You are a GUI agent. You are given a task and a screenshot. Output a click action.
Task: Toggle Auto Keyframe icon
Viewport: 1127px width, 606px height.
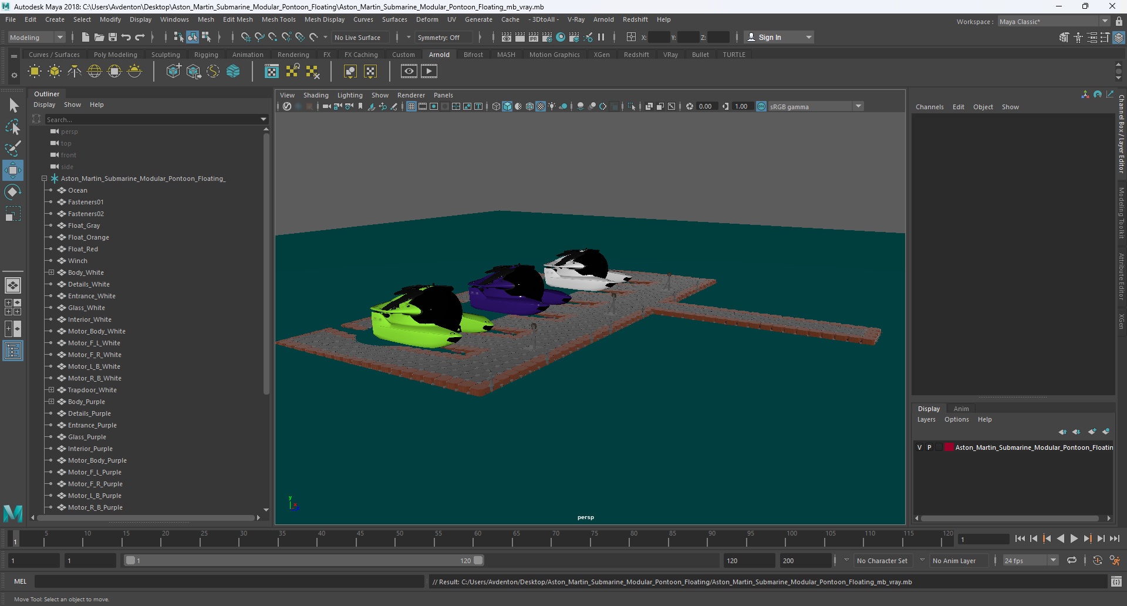1097,561
